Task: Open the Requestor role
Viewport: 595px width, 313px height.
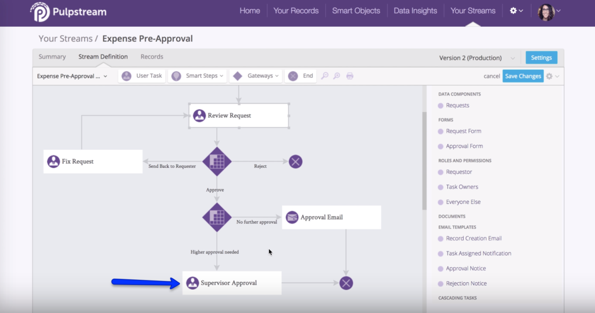Action: [459, 172]
